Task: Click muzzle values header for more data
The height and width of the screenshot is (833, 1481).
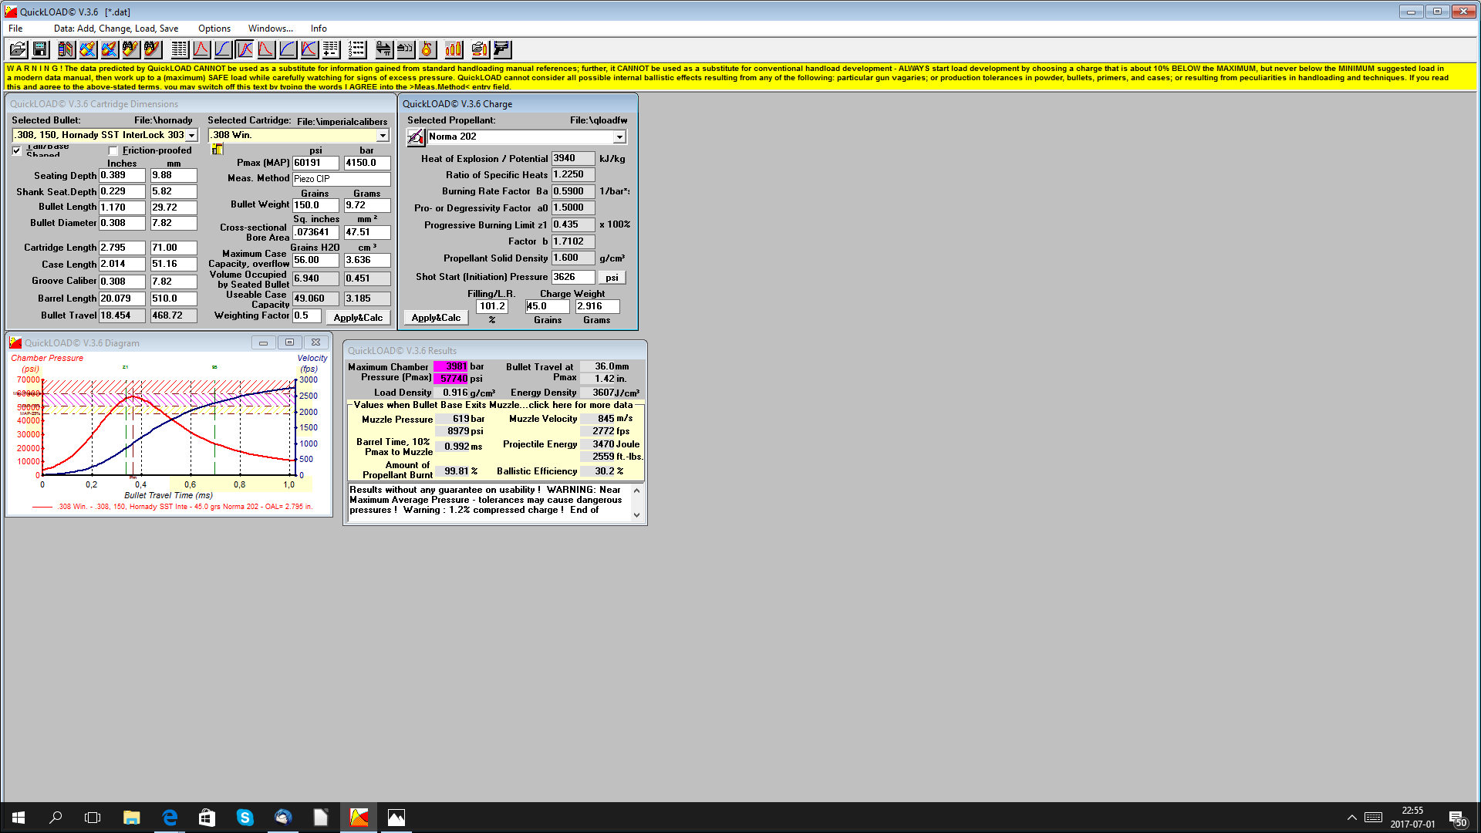Action: [494, 405]
